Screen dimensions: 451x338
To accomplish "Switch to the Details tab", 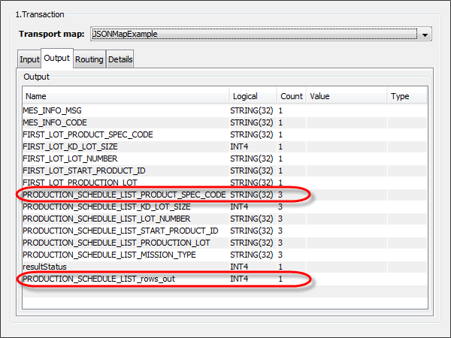I will pyautogui.click(x=120, y=59).
